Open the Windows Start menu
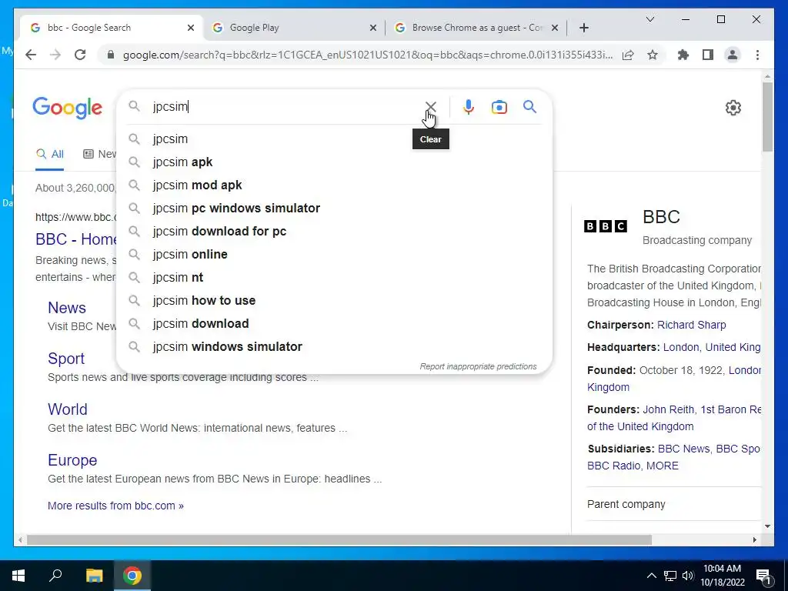 [18, 576]
